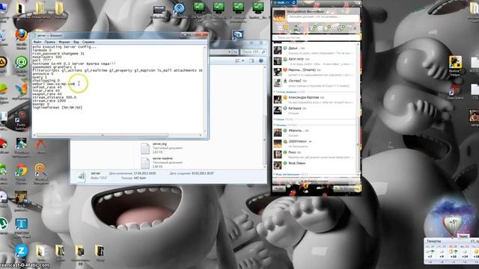Click the Add contact button in Agent
The height and width of the screenshot is (269, 479).
[x=314, y=181]
